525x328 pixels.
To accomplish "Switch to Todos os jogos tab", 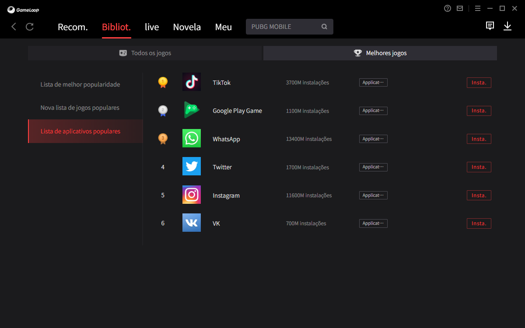I will (x=145, y=53).
